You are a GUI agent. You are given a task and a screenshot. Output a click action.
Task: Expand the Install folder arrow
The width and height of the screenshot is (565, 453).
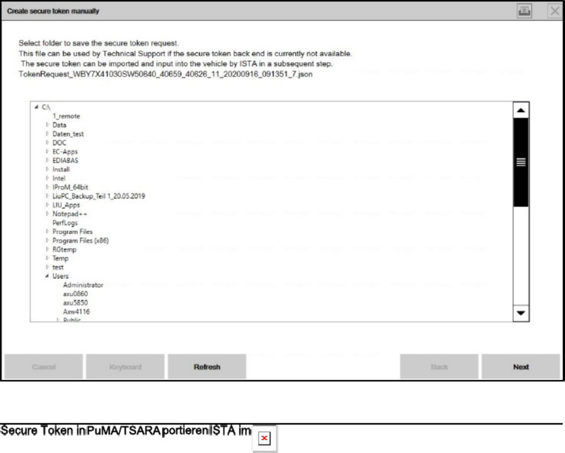[x=47, y=169]
